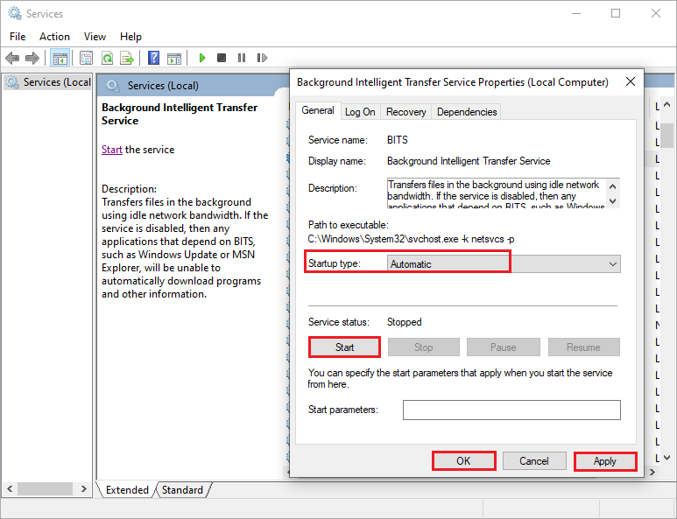Click the green Refresh toolbar icon
The image size is (677, 519).
click(107, 58)
